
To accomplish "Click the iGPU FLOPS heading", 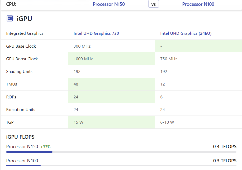I will click(x=20, y=137).
